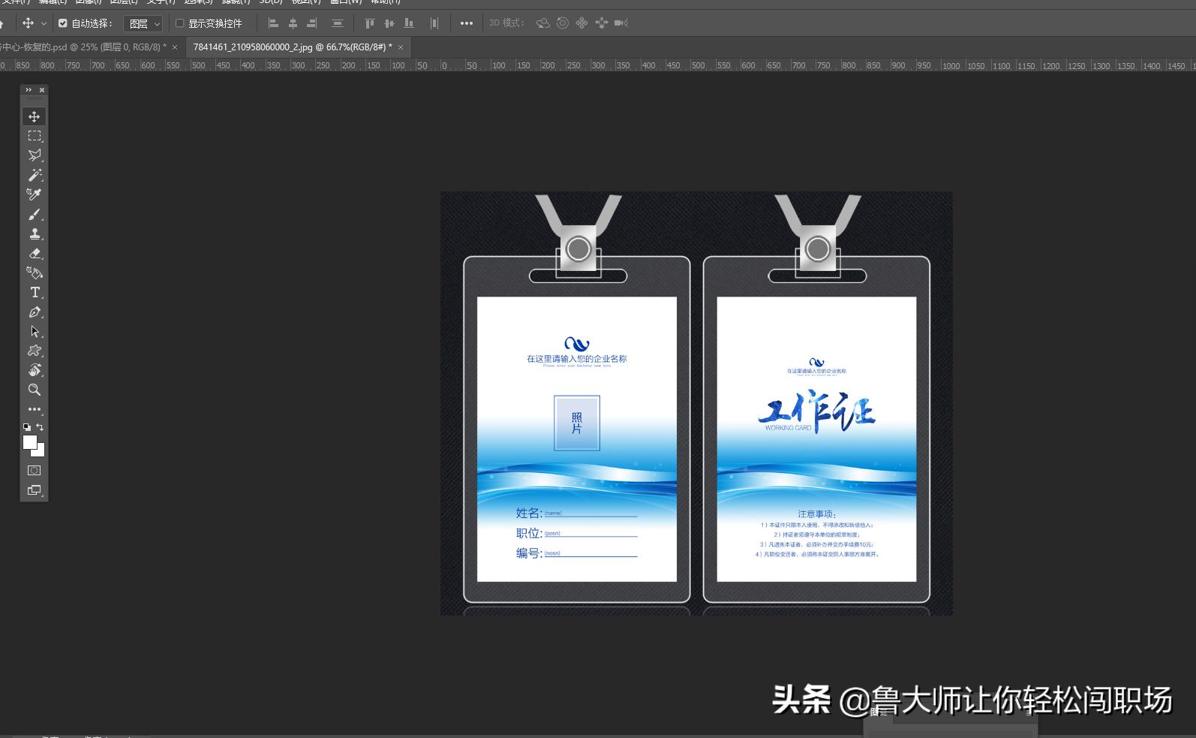
Task: Align horizontal centers of layers
Action: pos(293,23)
